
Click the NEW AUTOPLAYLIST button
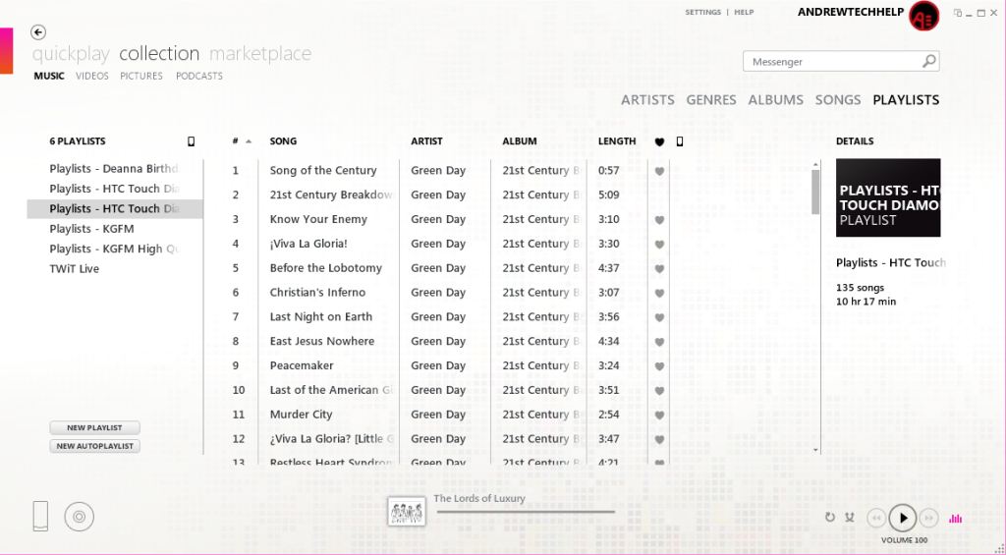coord(94,446)
